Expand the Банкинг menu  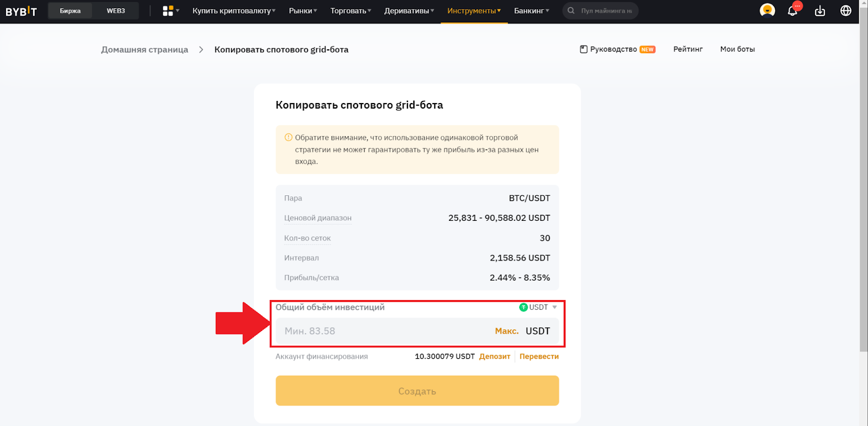pyautogui.click(x=532, y=11)
